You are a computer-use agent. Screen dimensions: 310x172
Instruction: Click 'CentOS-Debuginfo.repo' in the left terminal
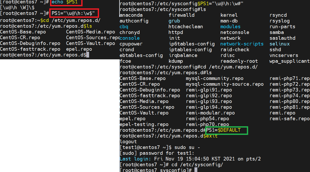pyautogui.click(x=30, y=43)
